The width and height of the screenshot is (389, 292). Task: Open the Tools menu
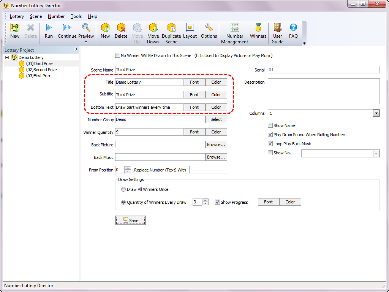(76, 16)
